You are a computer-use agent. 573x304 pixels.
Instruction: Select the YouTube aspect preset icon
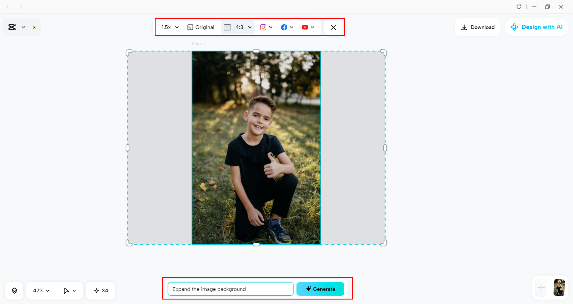305,27
